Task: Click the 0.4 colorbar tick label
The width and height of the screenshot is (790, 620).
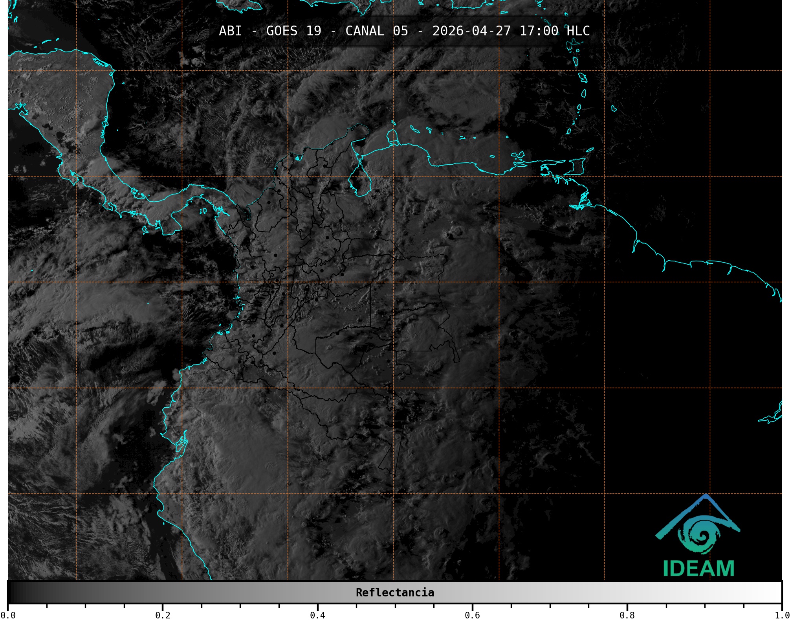Action: (x=317, y=615)
